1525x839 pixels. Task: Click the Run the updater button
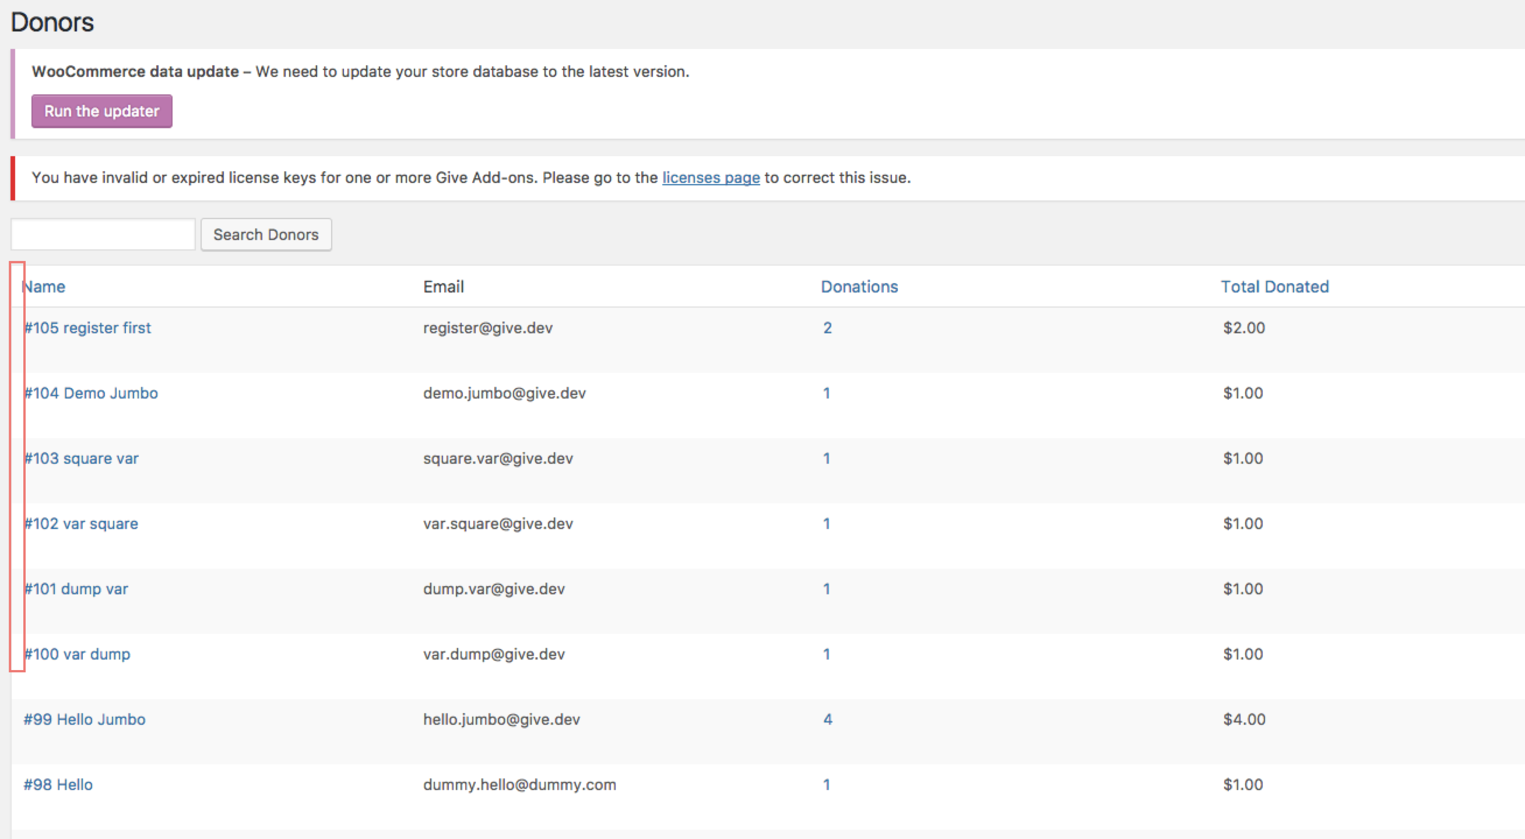pos(101,111)
